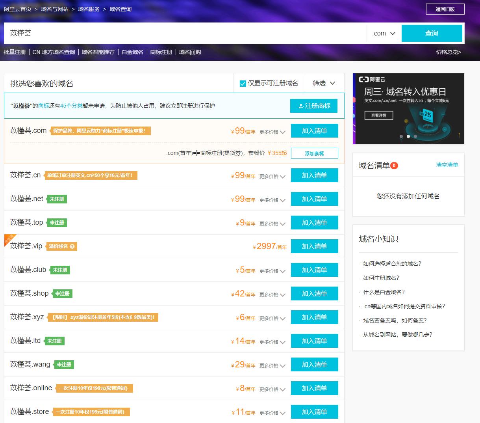Screen dimensions: 480x423
Task: Open 批量注册 menu item
Action: point(15,52)
